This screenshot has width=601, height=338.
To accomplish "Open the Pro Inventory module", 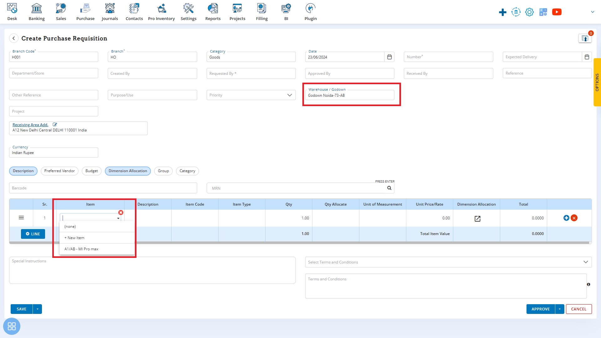I will (161, 12).
